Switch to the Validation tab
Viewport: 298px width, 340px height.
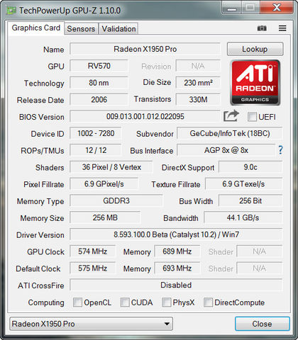(x=118, y=29)
